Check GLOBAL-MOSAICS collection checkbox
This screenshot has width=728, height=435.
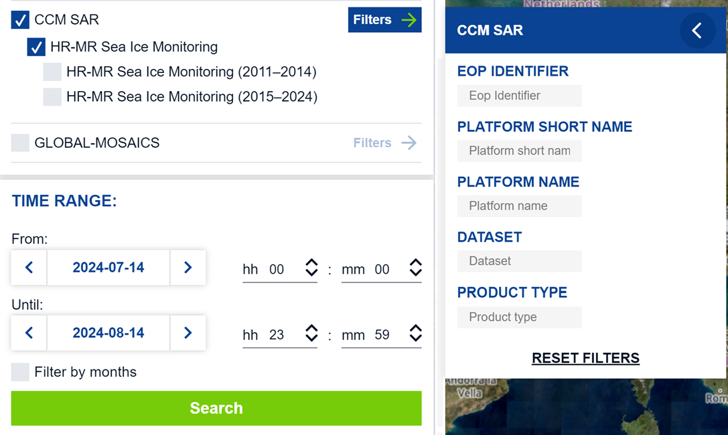tap(20, 143)
